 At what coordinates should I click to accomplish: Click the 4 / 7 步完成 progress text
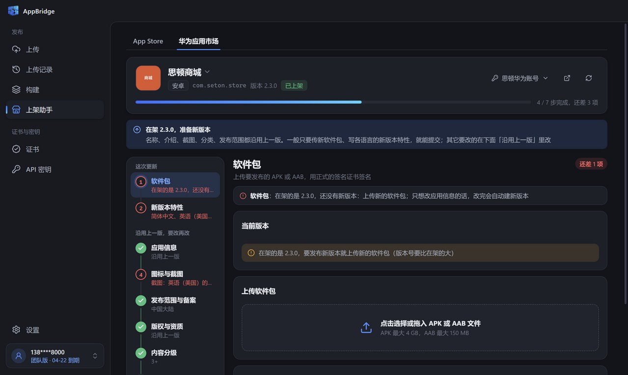pos(568,103)
